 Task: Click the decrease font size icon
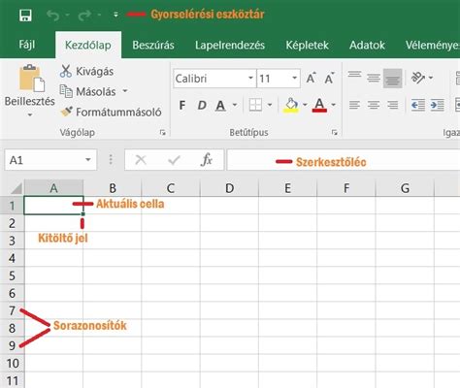click(329, 78)
